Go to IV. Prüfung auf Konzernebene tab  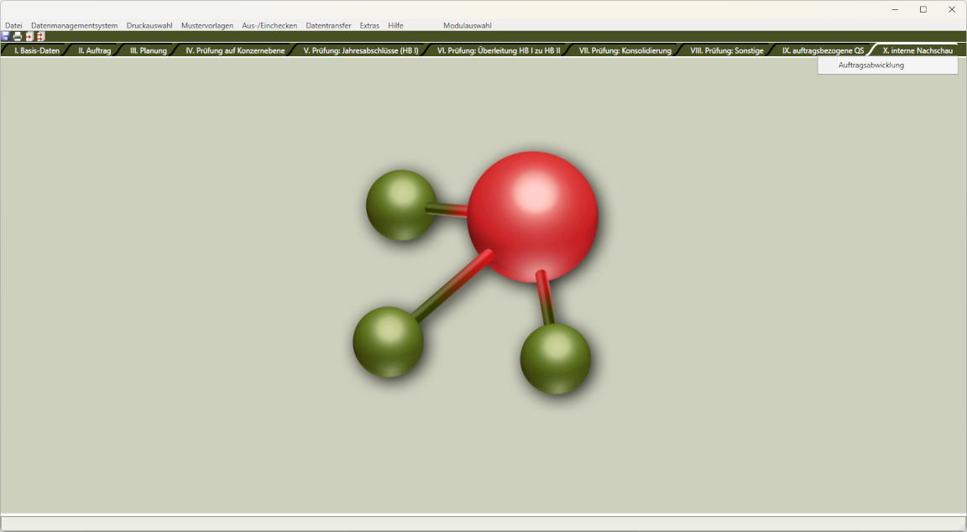click(235, 51)
